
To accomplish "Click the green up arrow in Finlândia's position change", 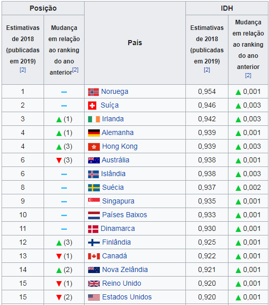I will [x=59, y=243].
